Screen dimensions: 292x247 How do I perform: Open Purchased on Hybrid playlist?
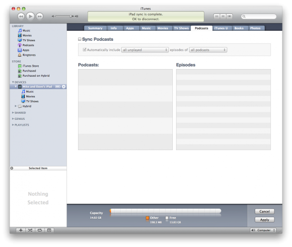(x=36, y=76)
